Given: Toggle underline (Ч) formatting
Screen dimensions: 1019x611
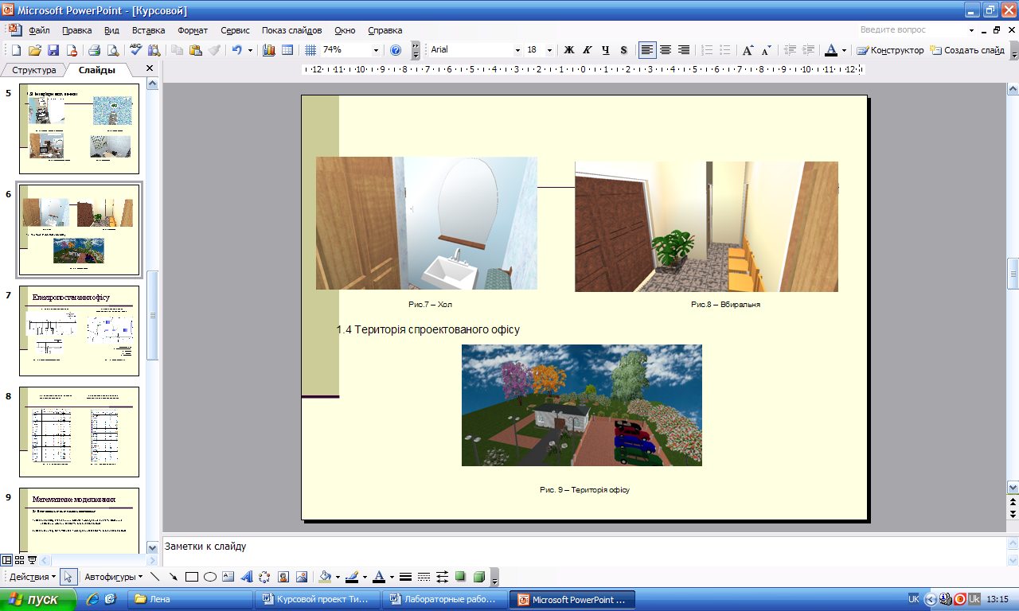Looking at the screenshot, I should (606, 50).
